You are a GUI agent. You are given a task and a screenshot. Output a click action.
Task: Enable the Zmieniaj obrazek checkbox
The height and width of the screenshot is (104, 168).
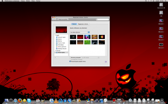[70, 58]
